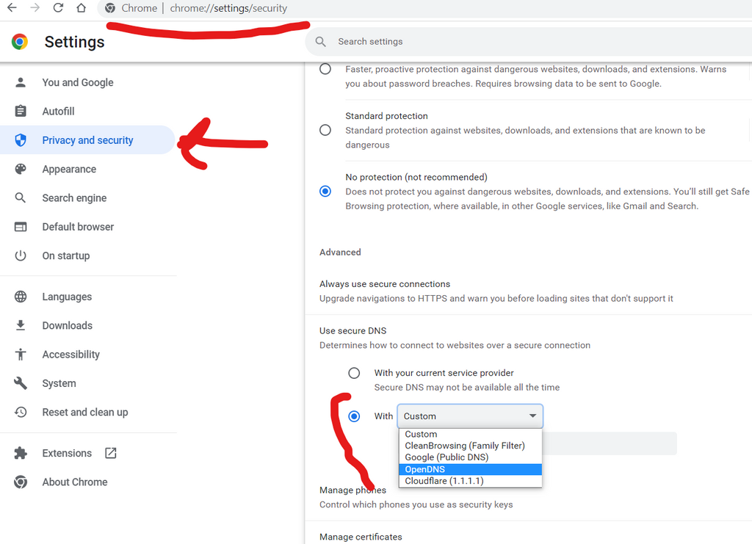Screen dimensions: 752x544
Task: Choose CleanBrowsing (Family Filter) from list
Action: pos(470,446)
